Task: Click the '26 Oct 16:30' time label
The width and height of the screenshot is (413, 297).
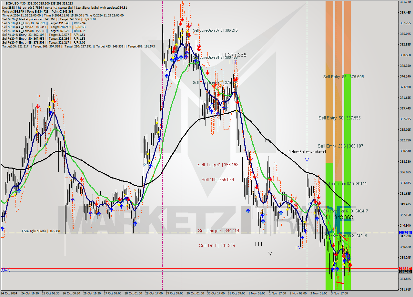Action: [92, 293]
